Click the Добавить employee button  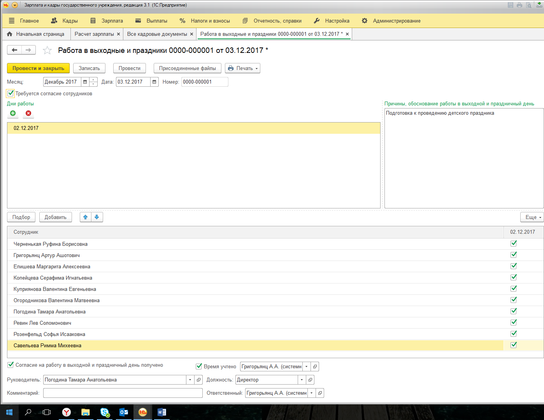pos(56,217)
